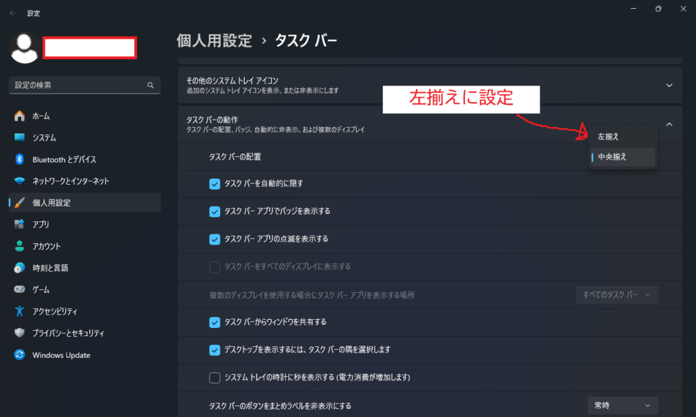Viewport: 696px width, 417px height.
Task: Click 個人用設定 breadcrumb link
Action: (x=214, y=41)
